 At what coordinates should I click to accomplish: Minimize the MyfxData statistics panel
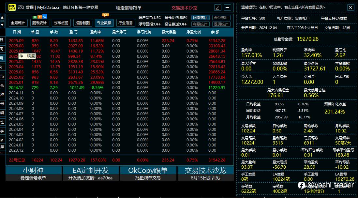coord(227,8)
